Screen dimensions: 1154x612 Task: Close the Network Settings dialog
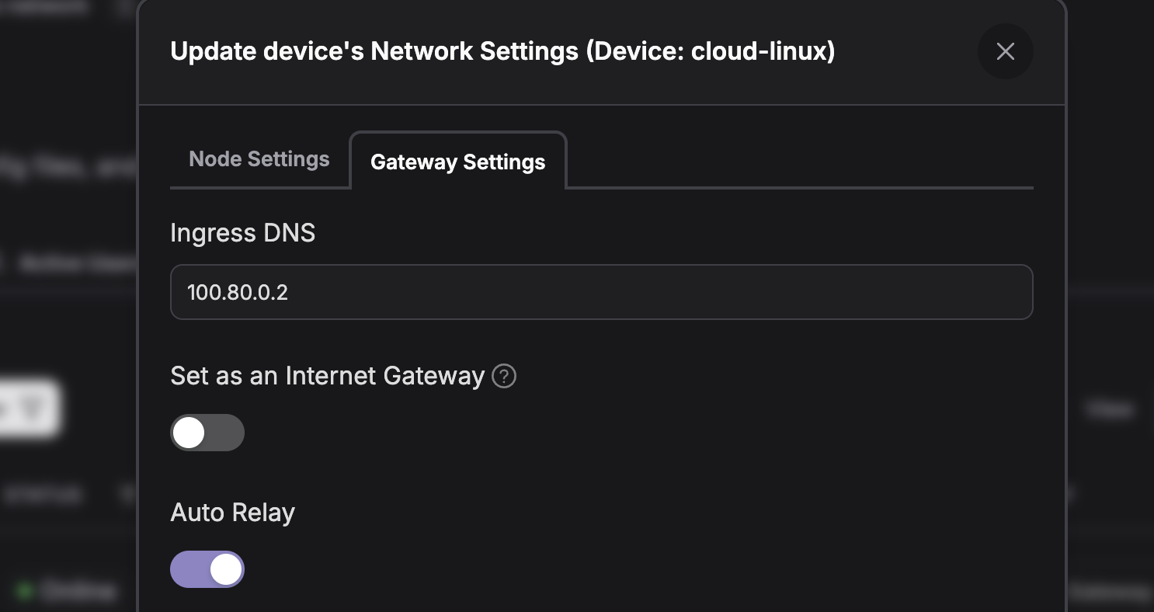(1005, 51)
